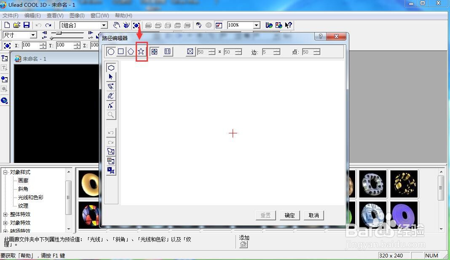Click the Save floppy disk icon
This screenshot has width=450, height=260.
point(27,25)
